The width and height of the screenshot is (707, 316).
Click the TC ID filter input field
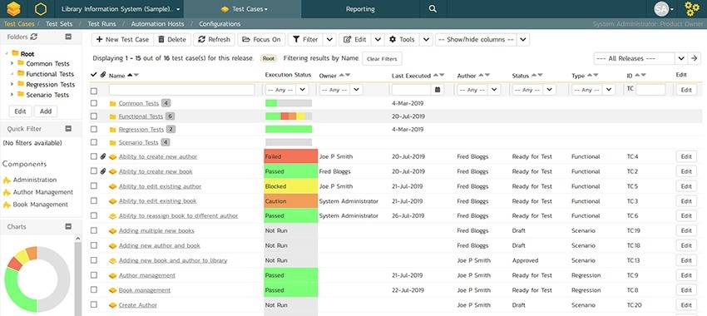pyautogui.click(x=650, y=90)
